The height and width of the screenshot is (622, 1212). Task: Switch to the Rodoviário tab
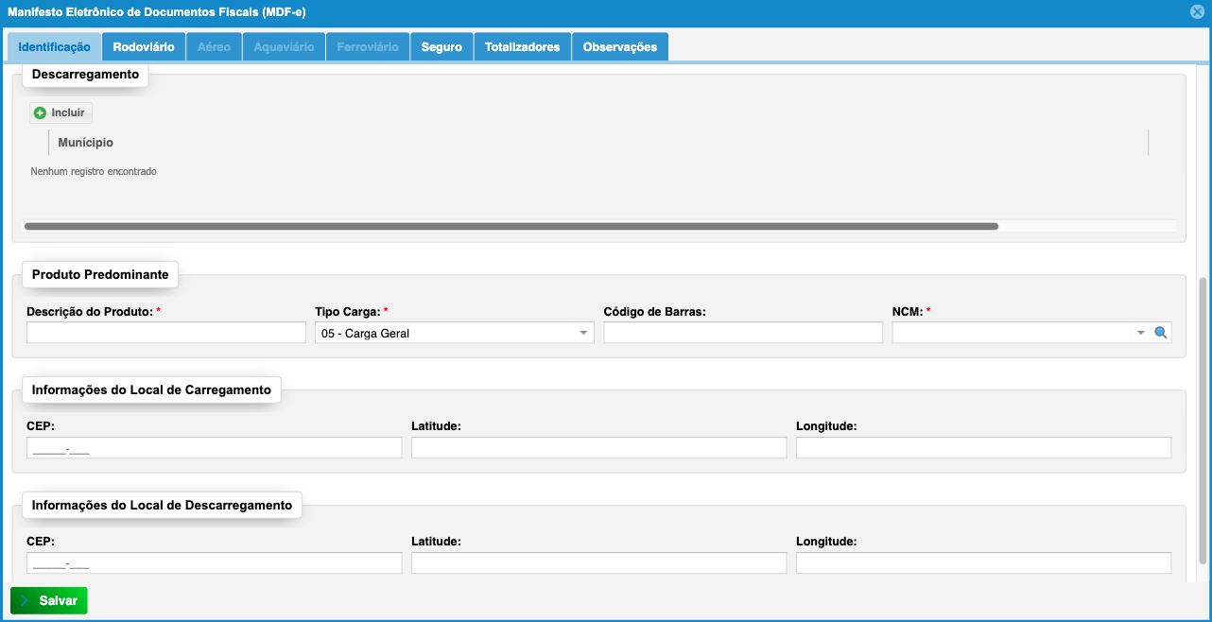143,47
